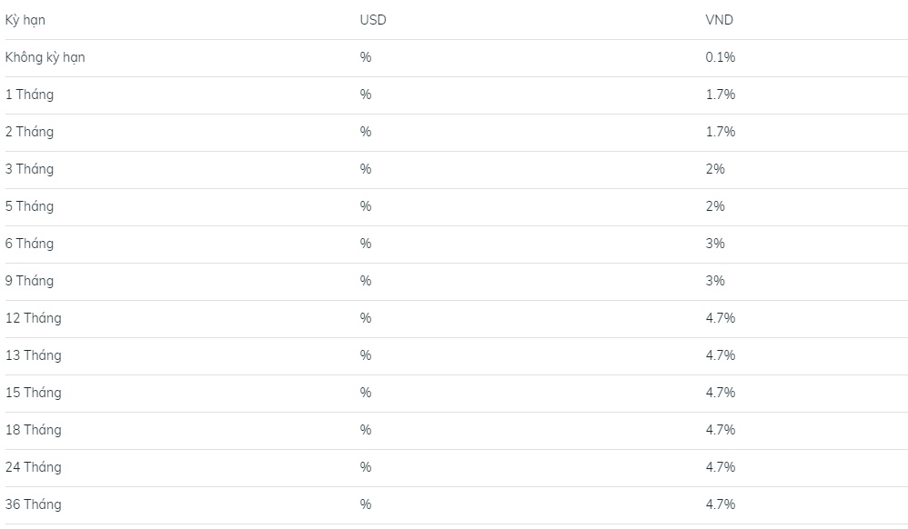
Task: Select the Không kỳ hạn row label
Action: coord(45,57)
